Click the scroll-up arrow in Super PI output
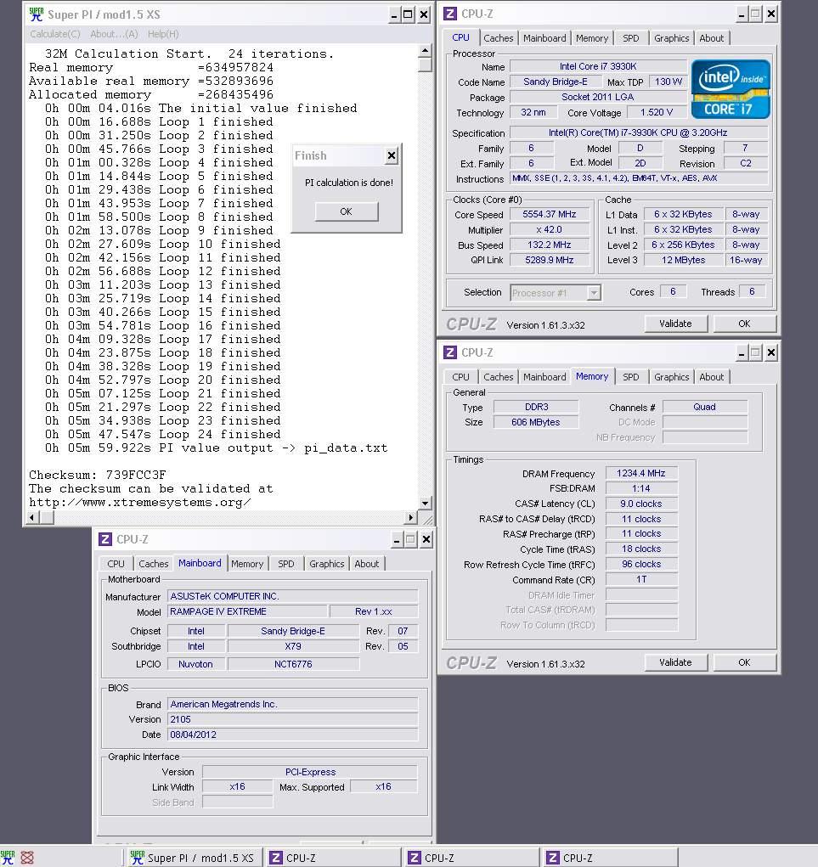 click(425, 51)
